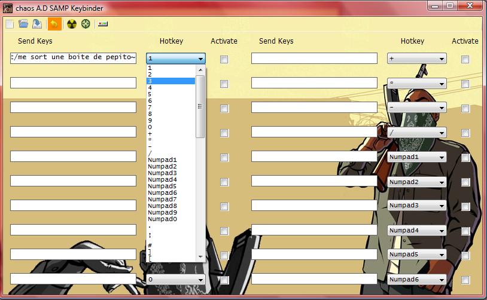Enable Activate checkbox for Numpad6 hotkey
The image size is (487, 300).
[x=465, y=280]
